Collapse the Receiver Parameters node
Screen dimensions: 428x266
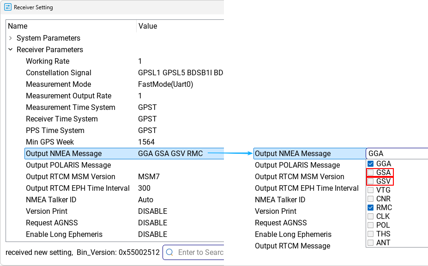(x=10, y=49)
